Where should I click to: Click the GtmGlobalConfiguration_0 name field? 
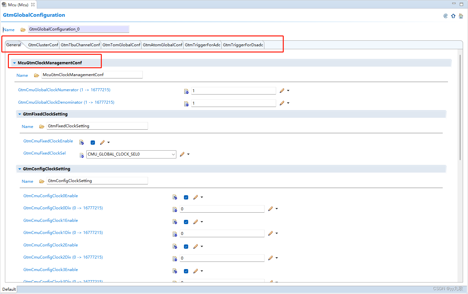click(x=78, y=29)
